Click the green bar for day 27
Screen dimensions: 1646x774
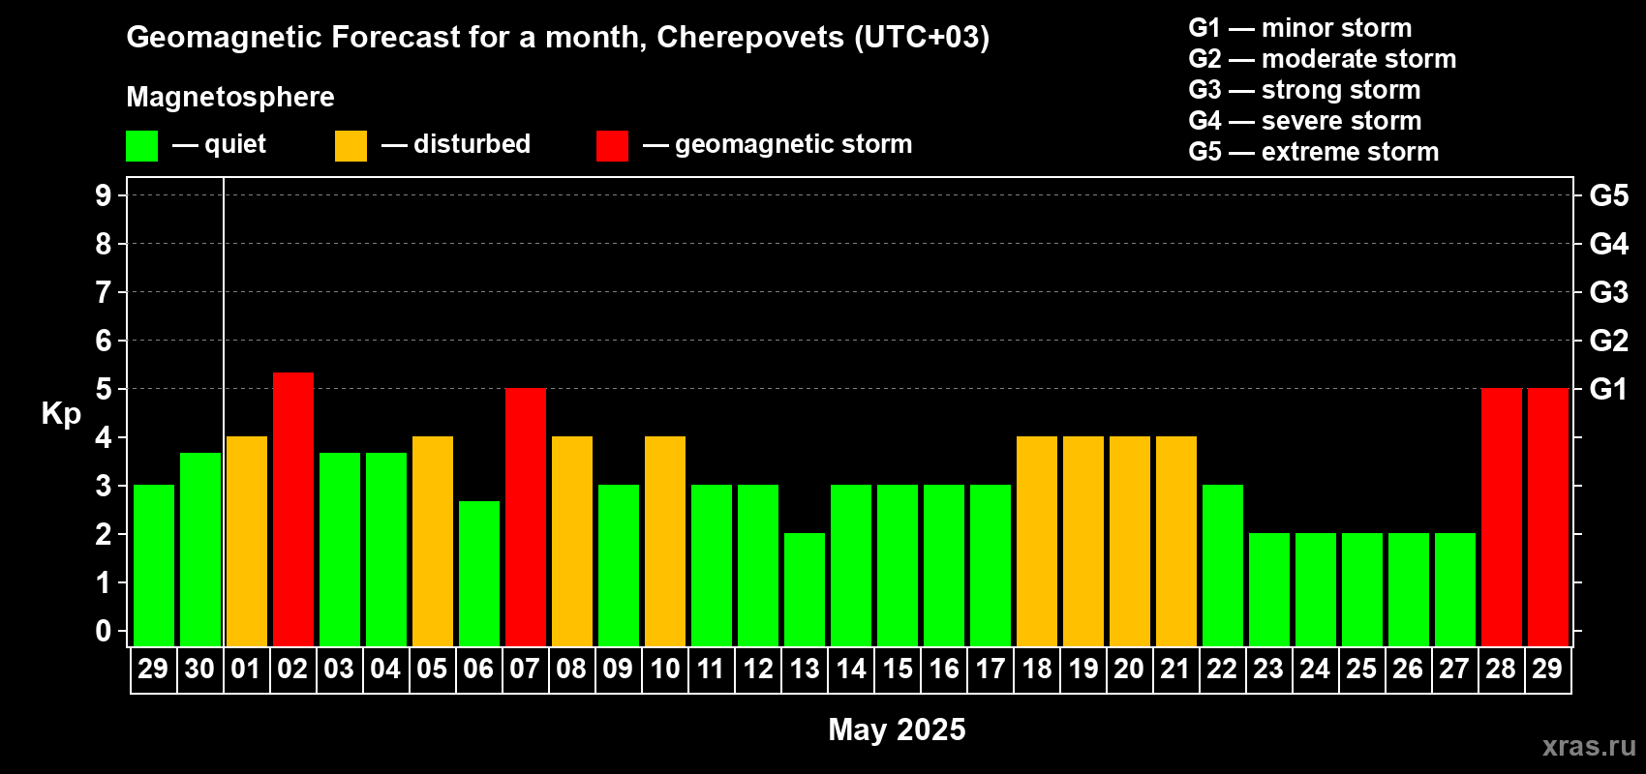1455,590
